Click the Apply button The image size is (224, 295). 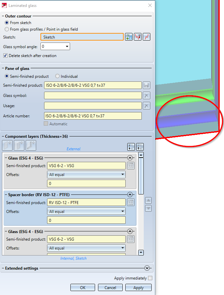(x=138, y=288)
